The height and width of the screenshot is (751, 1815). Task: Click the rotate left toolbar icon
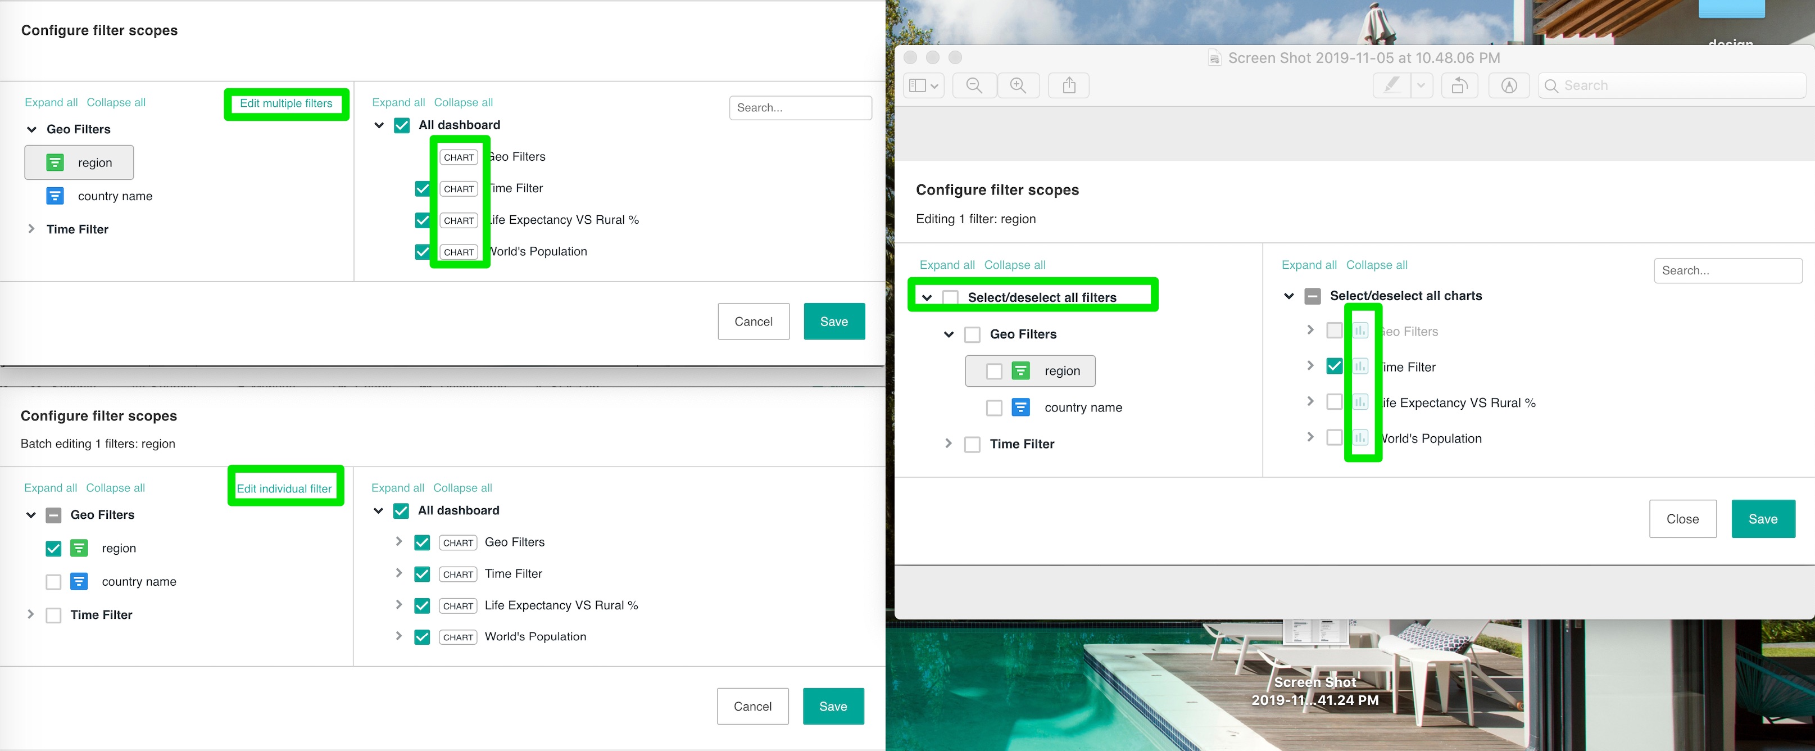pos(1459,85)
